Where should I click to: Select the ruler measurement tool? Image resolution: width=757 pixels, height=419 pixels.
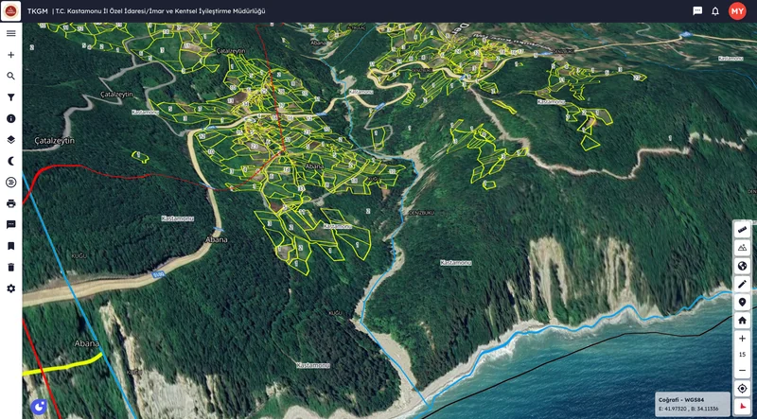(x=742, y=229)
